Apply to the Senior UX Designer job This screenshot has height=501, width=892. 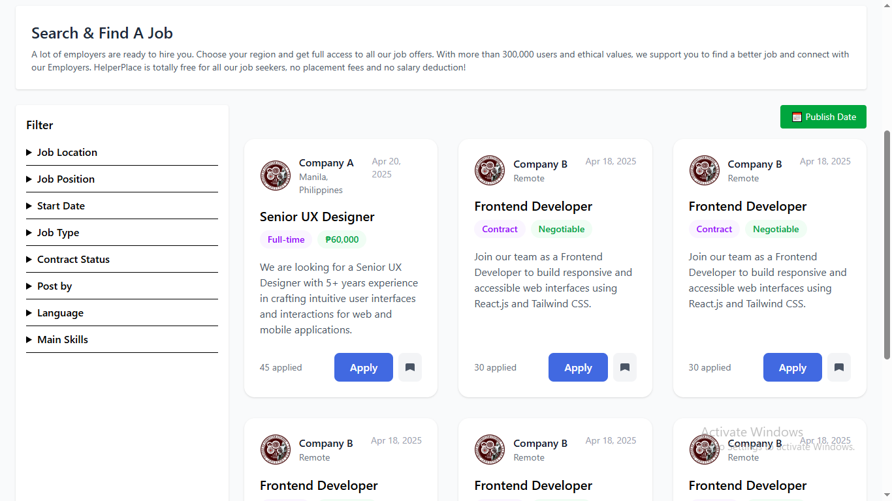(363, 367)
